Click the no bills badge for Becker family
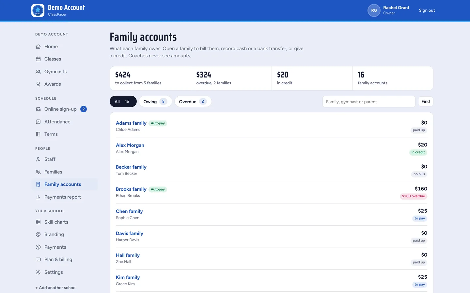The width and height of the screenshot is (470, 293). coord(419,174)
